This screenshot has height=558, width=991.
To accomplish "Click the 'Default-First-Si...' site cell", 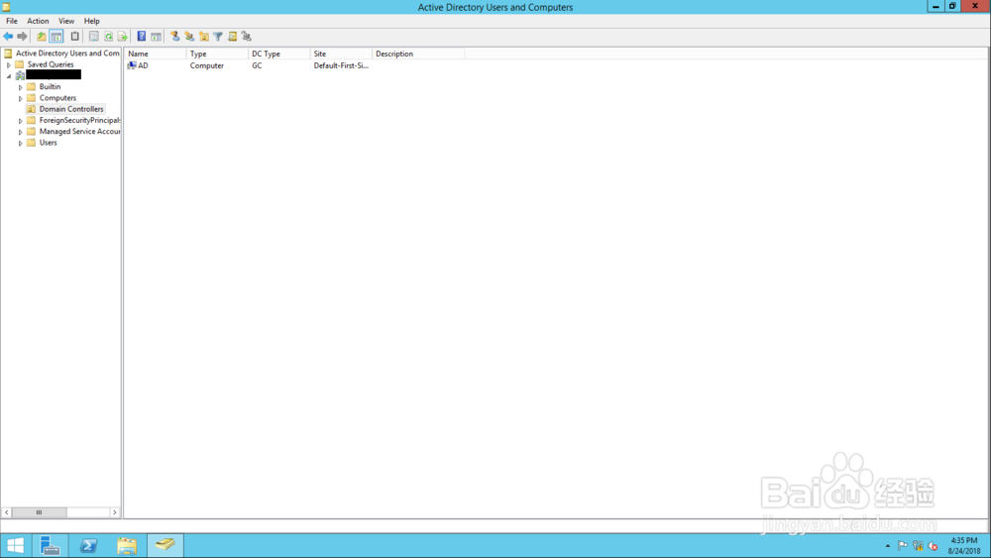I will (x=341, y=65).
